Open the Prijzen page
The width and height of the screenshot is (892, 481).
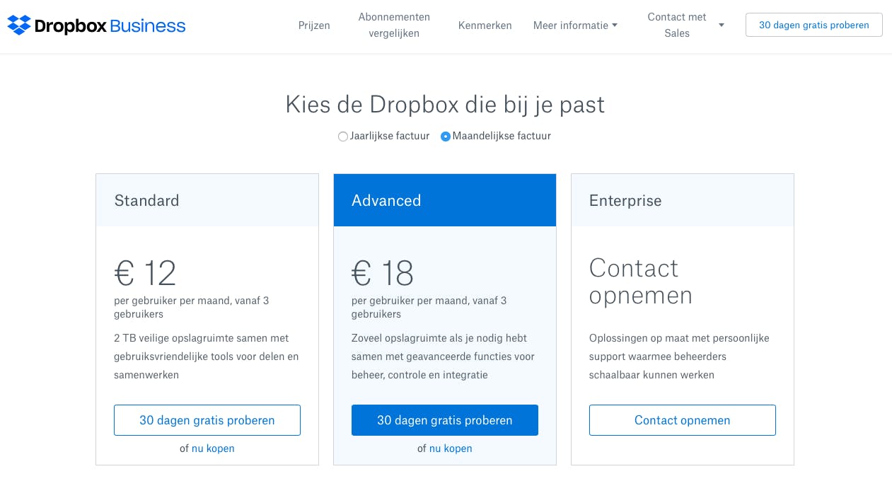[x=314, y=25]
